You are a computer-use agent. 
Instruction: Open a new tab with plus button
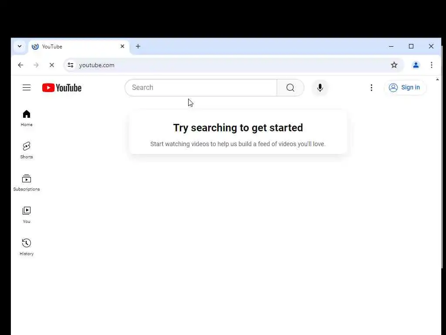coord(138,46)
